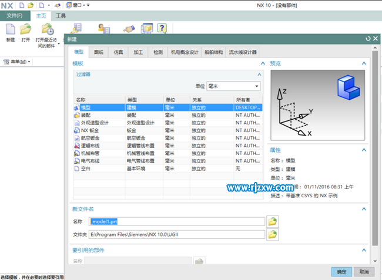Collapse the 过滤器 filter section
Viewport: 382px width, 280px height.
pos(259,75)
